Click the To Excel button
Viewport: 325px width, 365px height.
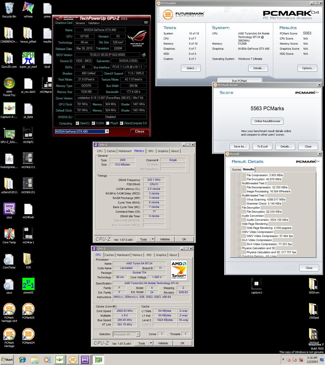pos(262,147)
